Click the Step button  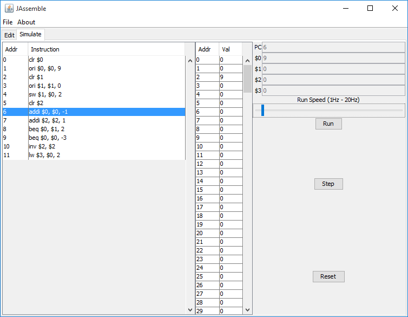pyautogui.click(x=328, y=184)
